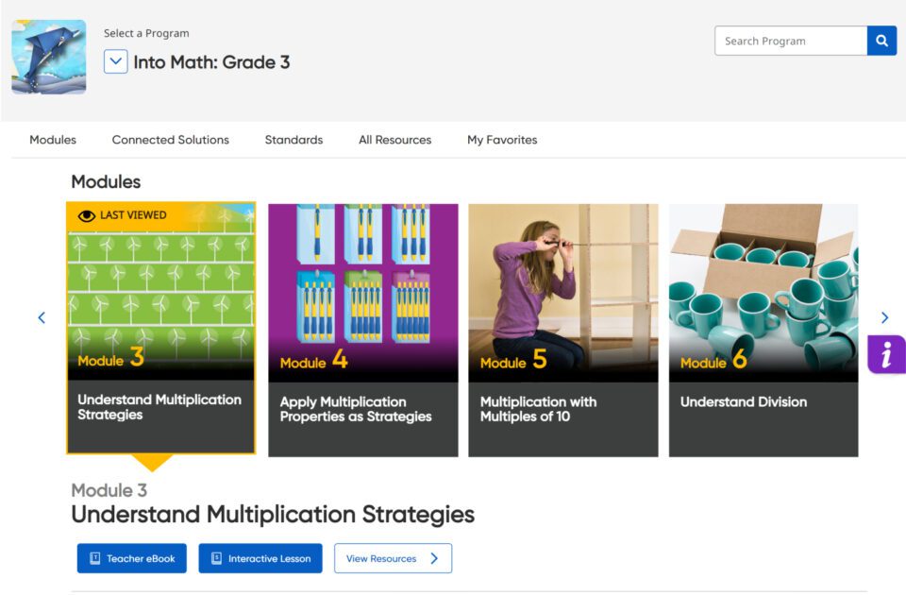The height and width of the screenshot is (595, 906).
Task: Click the Teacher eBook button
Action: (x=132, y=558)
